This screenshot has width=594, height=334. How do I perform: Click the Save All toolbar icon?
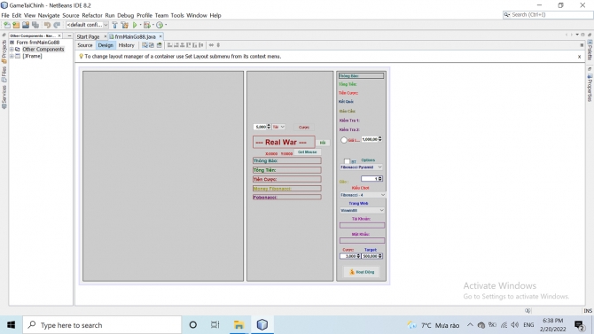pyautogui.click(x=35, y=25)
